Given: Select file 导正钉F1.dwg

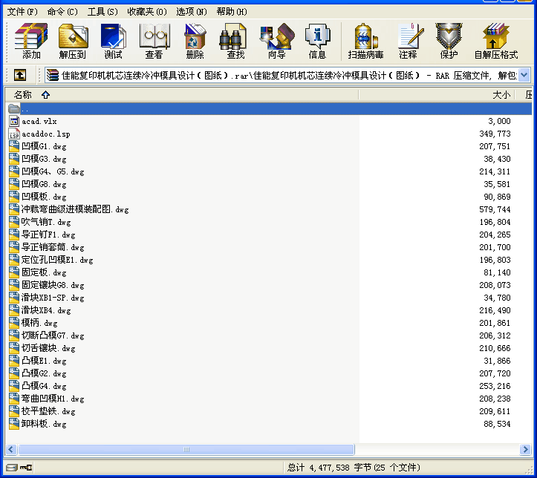Looking at the screenshot, I should click(x=48, y=235).
